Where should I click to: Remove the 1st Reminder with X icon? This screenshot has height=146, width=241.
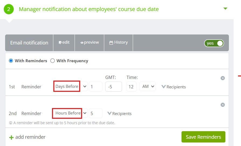coord(223,78)
